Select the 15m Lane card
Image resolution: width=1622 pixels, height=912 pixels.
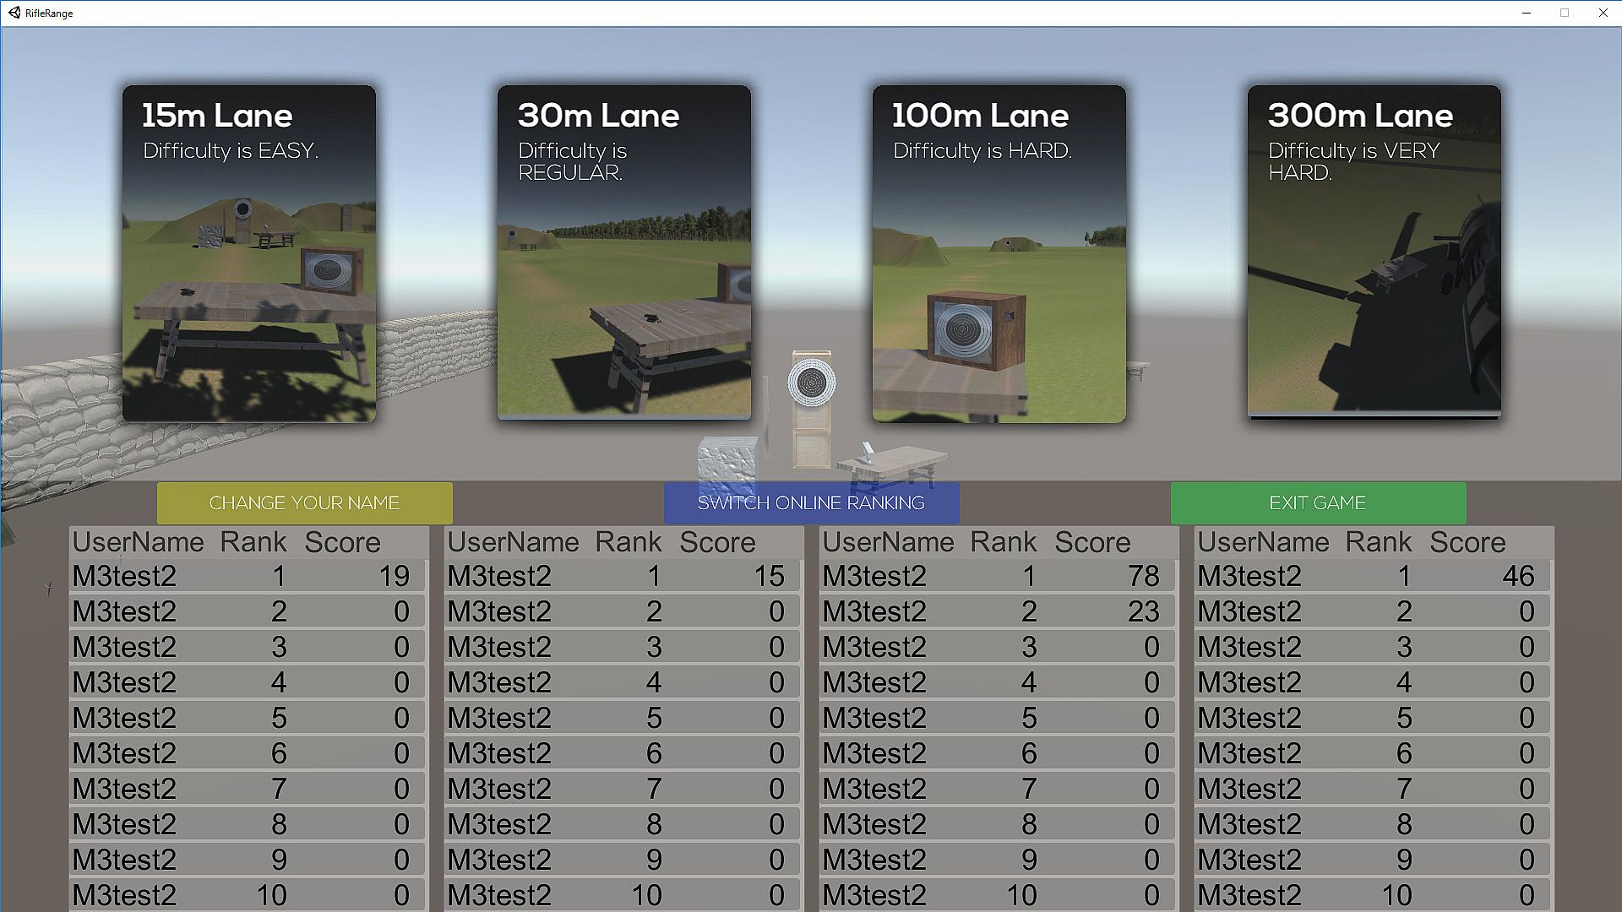point(248,253)
